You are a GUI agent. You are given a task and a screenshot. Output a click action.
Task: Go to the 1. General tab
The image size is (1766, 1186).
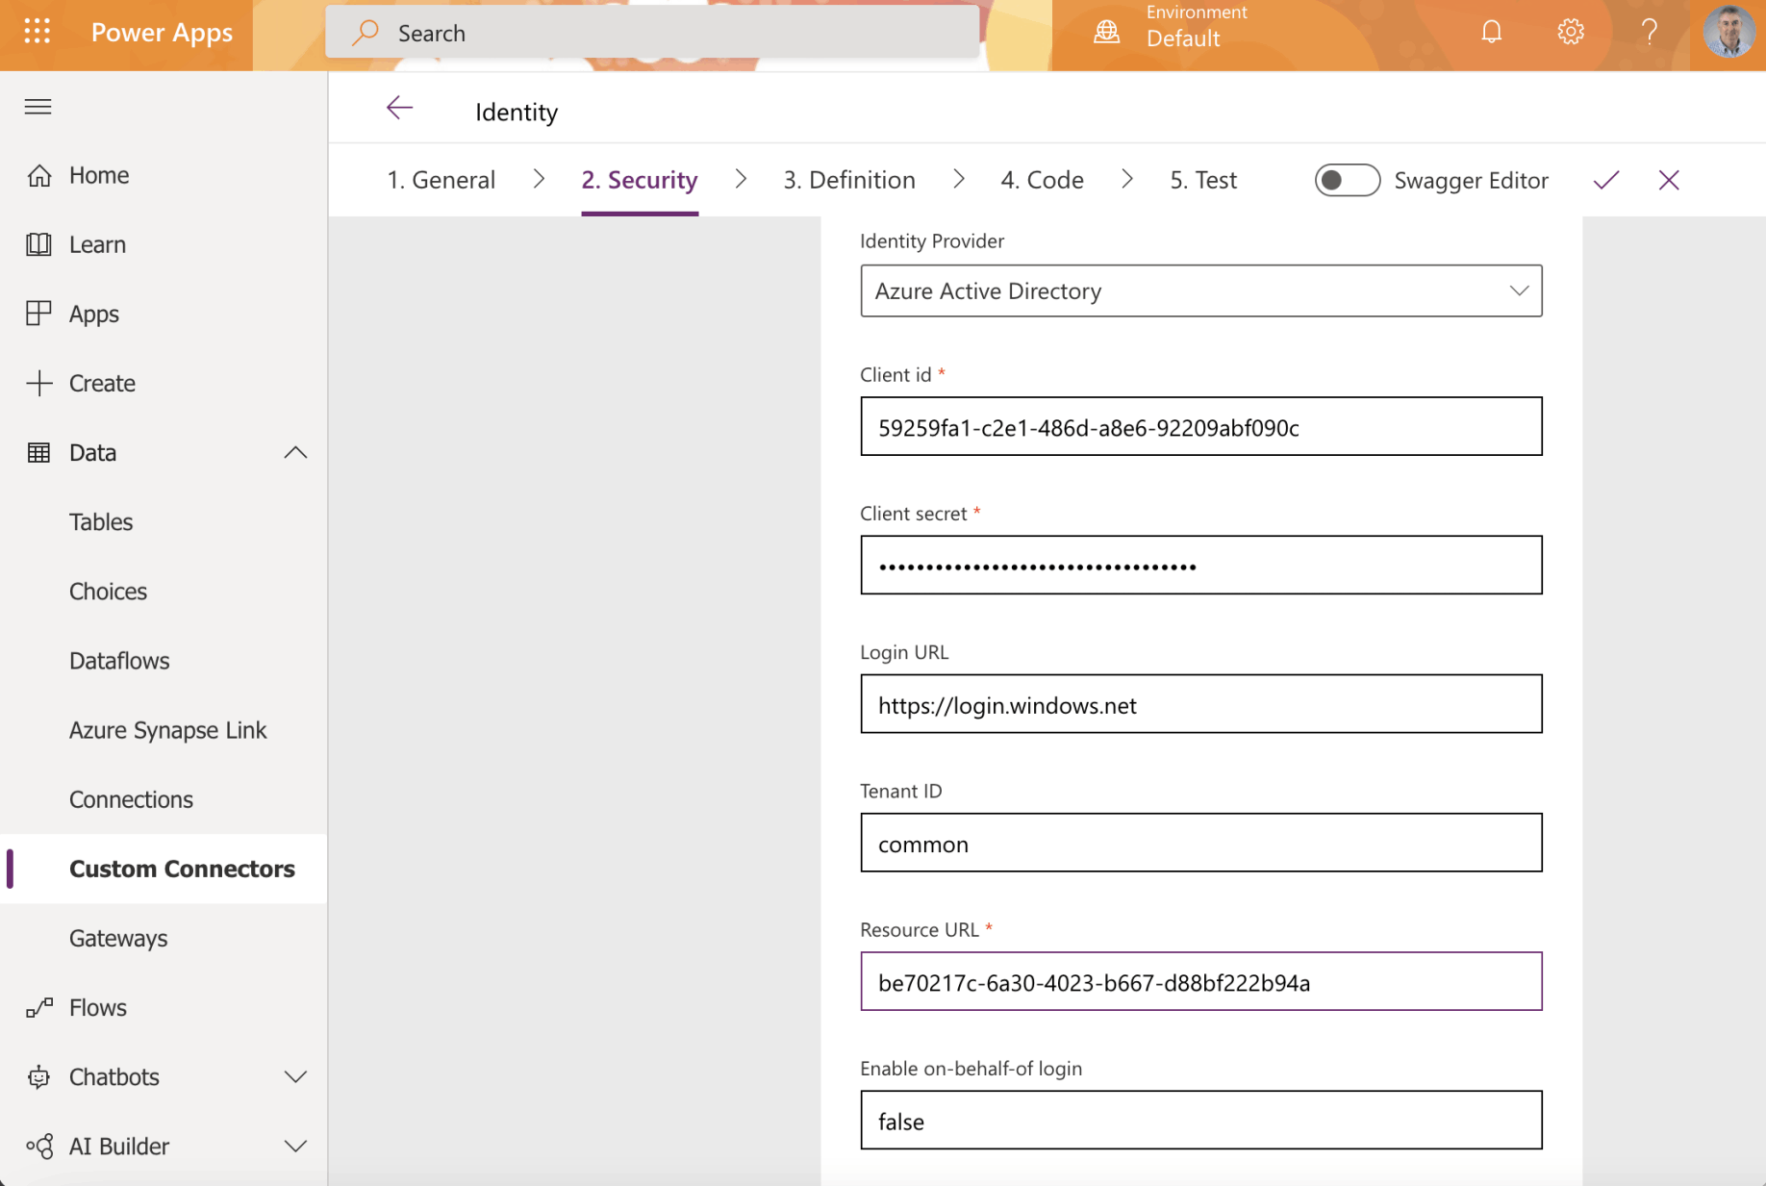[x=441, y=180]
